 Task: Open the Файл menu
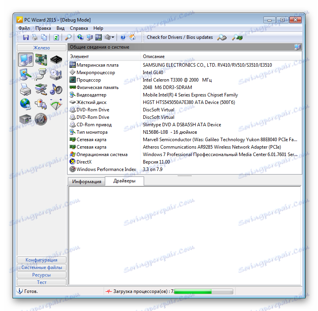tap(24, 28)
